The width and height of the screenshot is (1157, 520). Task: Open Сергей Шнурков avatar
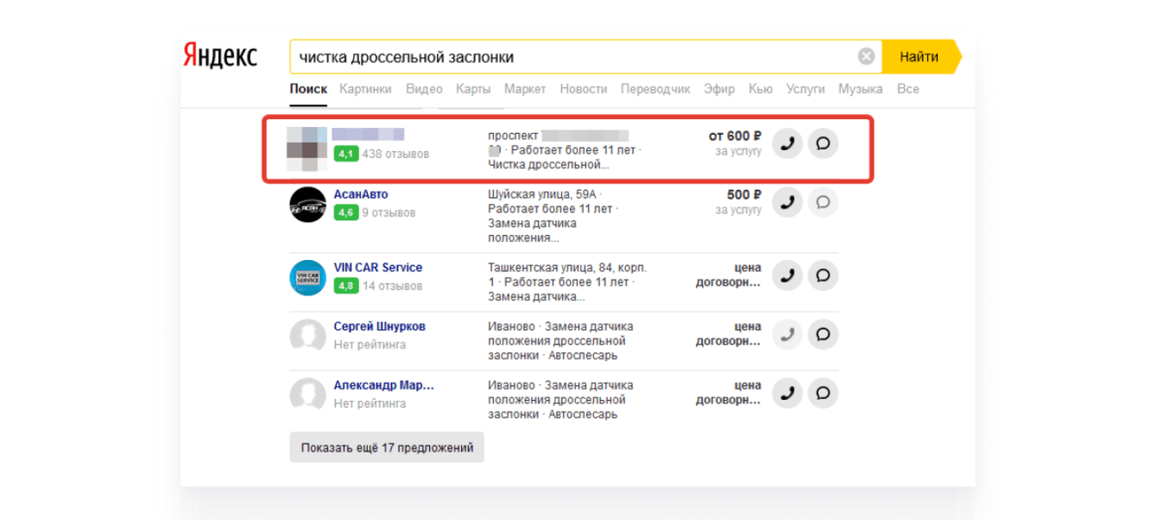[307, 336]
